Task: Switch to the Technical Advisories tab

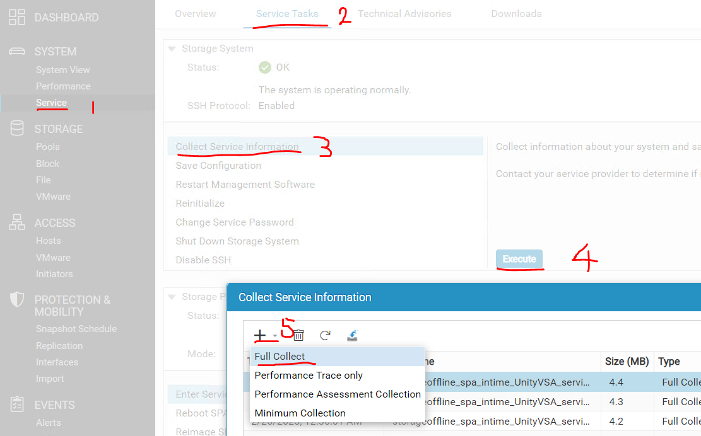Action: point(404,13)
